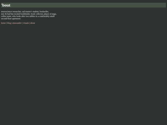
Task: Select the about navigation link
Action: tap(32, 23)
